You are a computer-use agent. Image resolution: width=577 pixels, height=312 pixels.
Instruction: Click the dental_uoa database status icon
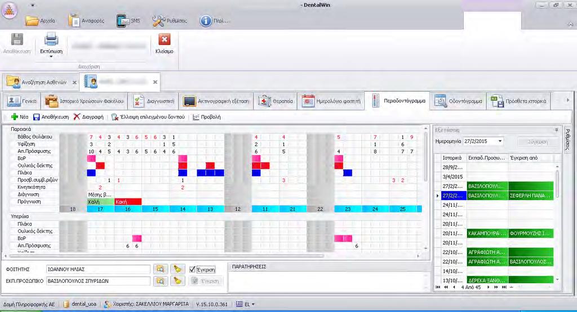point(66,304)
